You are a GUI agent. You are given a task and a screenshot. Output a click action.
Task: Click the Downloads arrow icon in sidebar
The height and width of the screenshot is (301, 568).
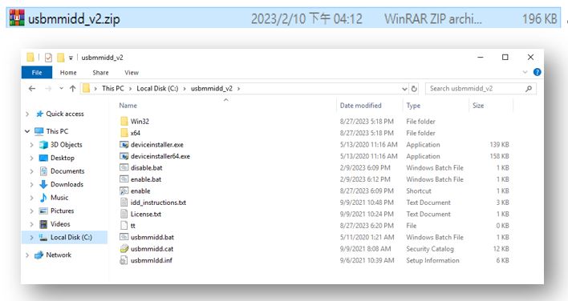point(43,184)
